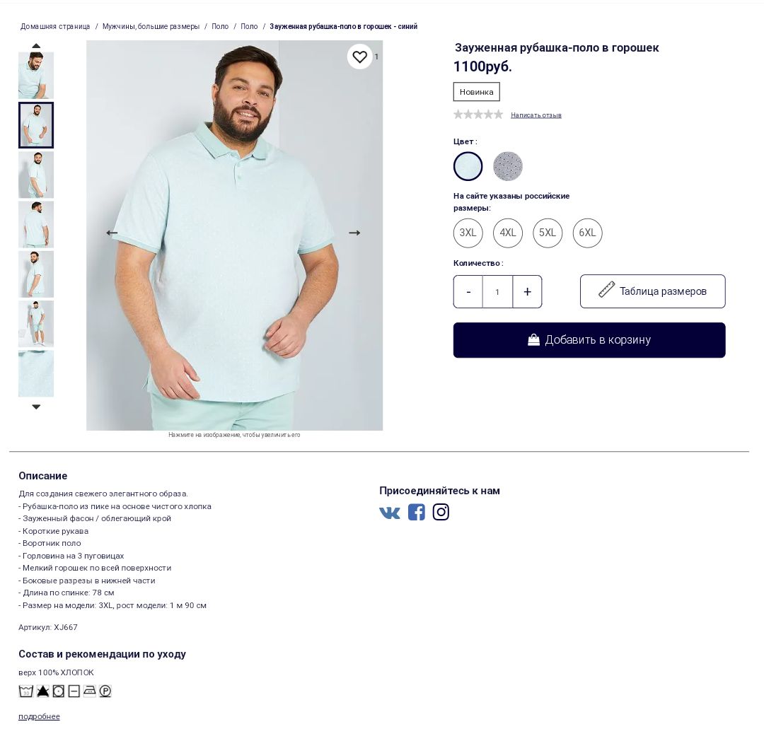Open the Facebook page icon
This screenshot has width=764, height=729.
416,513
